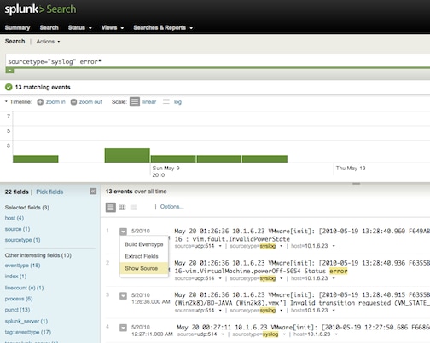Screen dimensions: 430x343
Task: Select the punct (13) field
Action: coord(17,310)
